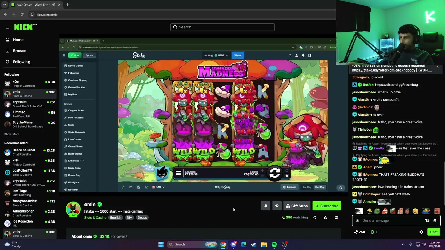The height and width of the screenshot is (250, 445).
Task: Reload the kick.com page
Action: click(x=22, y=15)
